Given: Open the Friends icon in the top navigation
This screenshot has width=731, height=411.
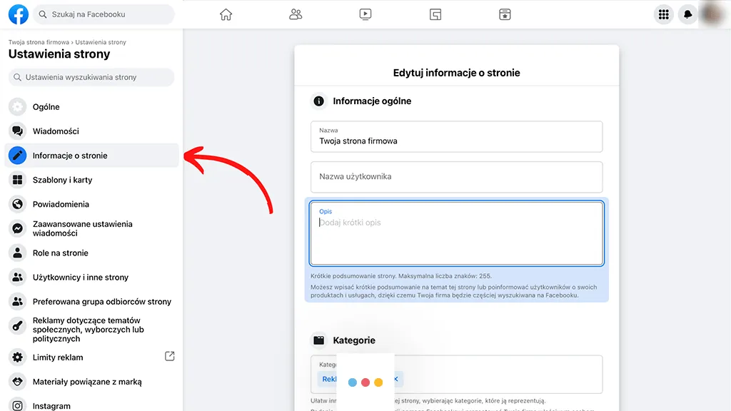Looking at the screenshot, I should 296,14.
